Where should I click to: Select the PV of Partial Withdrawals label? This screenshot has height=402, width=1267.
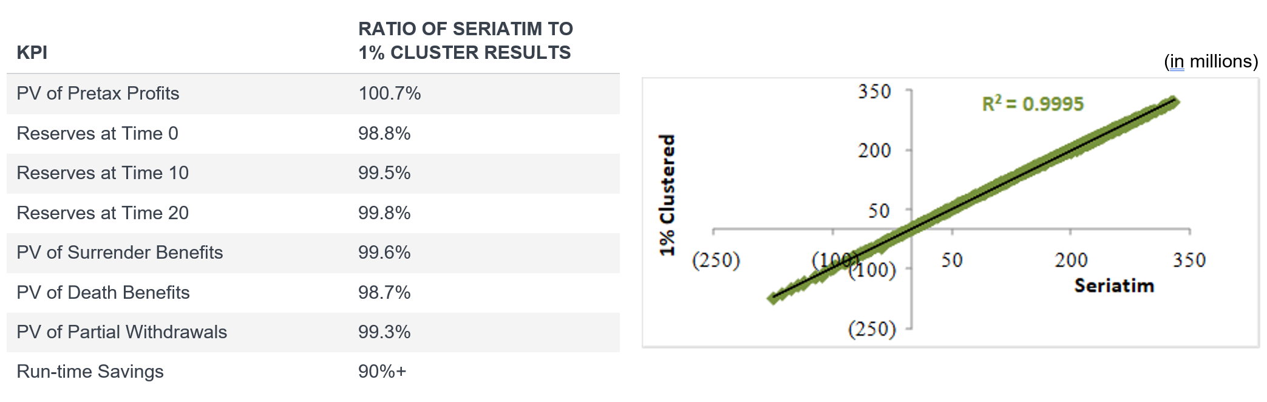121,332
